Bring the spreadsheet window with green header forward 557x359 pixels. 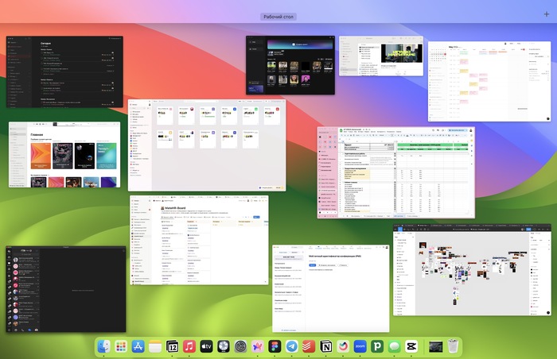click(x=396, y=172)
